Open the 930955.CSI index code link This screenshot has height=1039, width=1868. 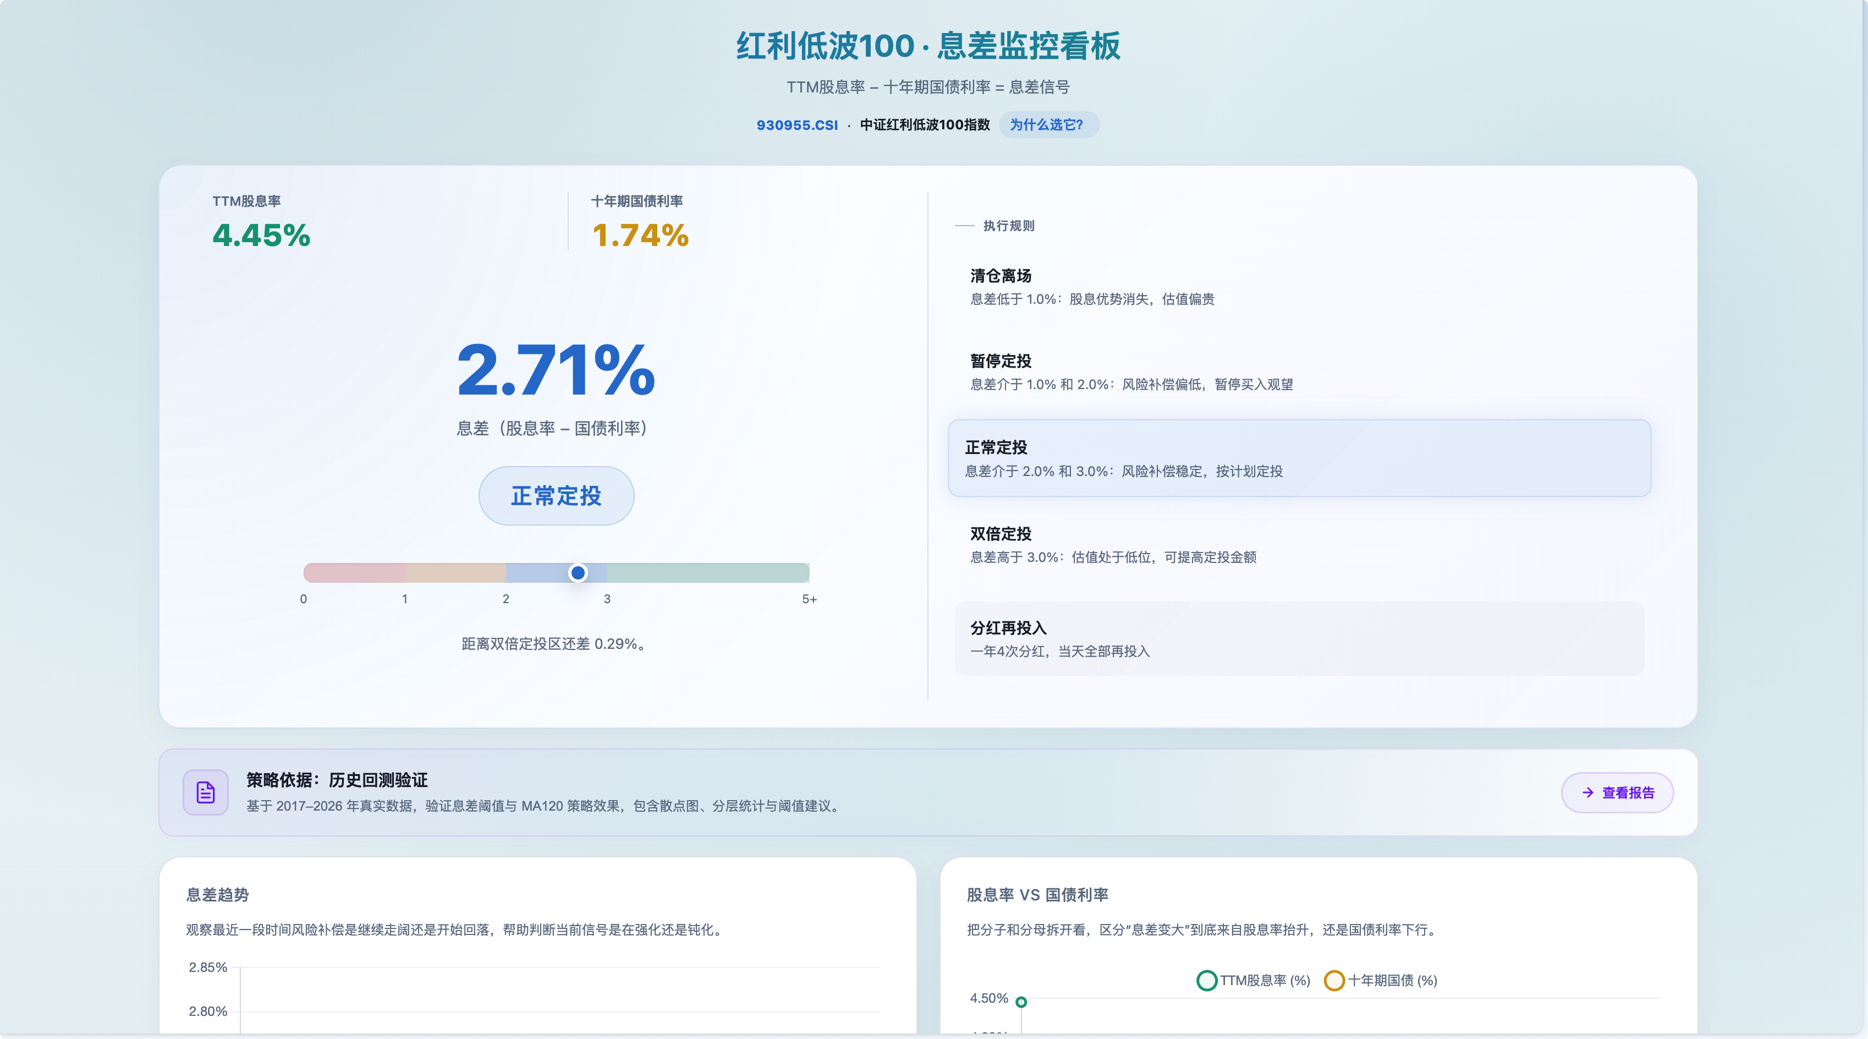point(797,125)
